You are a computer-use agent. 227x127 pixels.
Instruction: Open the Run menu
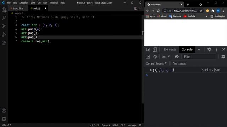pyautogui.click(x=45, y=3)
